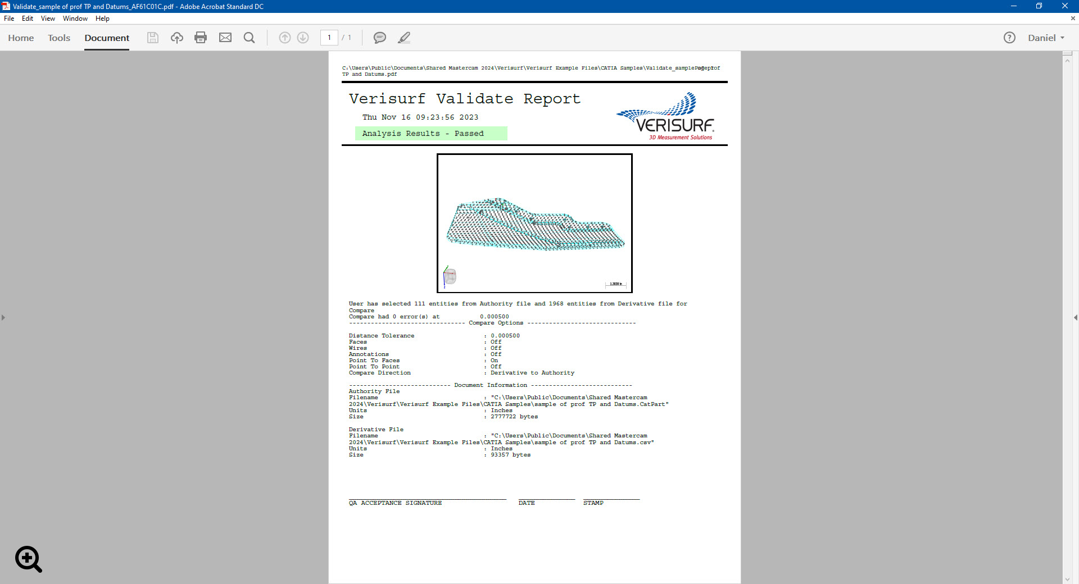Close the document with menu bar X
This screenshot has height=584, width=1079.
pyautogui.click(x=1073, y=19)
